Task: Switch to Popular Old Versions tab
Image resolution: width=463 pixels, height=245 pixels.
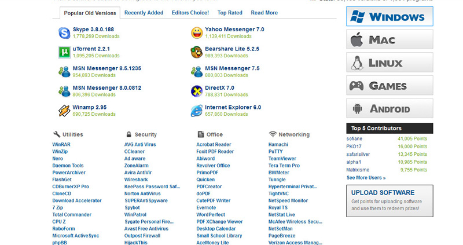Action: click(90, 13)
